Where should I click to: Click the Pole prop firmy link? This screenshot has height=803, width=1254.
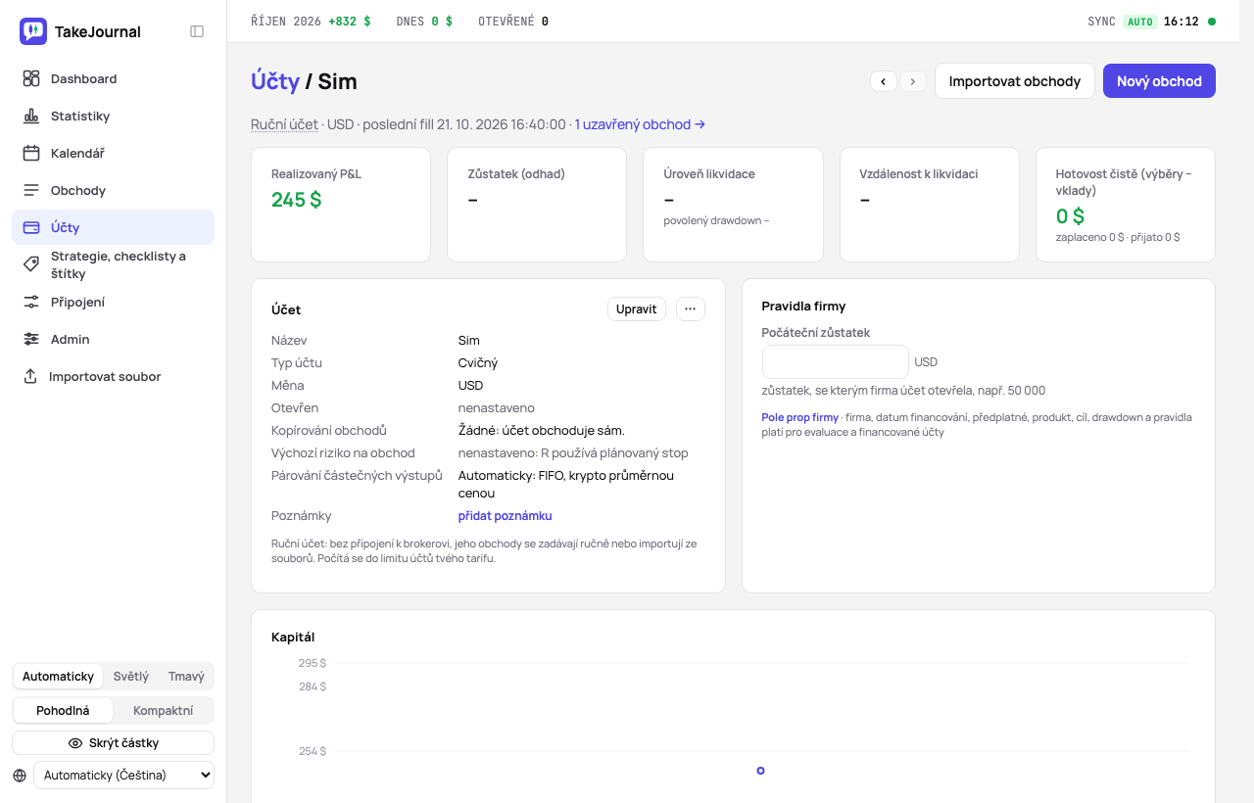(x=800, y=417)
